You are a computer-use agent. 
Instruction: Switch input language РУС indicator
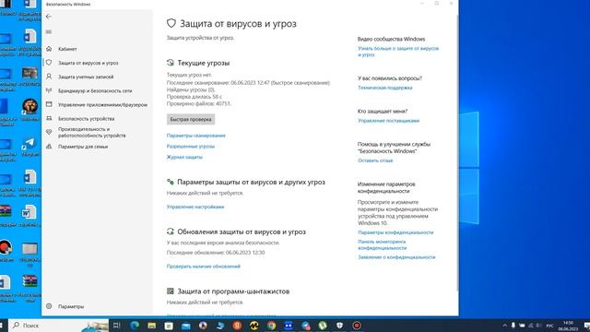pos(549,326)
